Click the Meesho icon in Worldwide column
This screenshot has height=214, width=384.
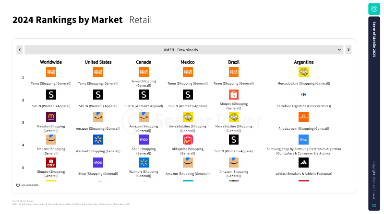51,117
